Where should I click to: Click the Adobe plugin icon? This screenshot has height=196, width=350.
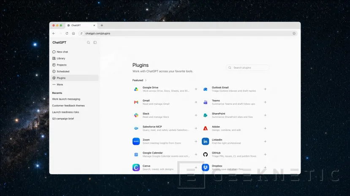click(x=205, y=128)
